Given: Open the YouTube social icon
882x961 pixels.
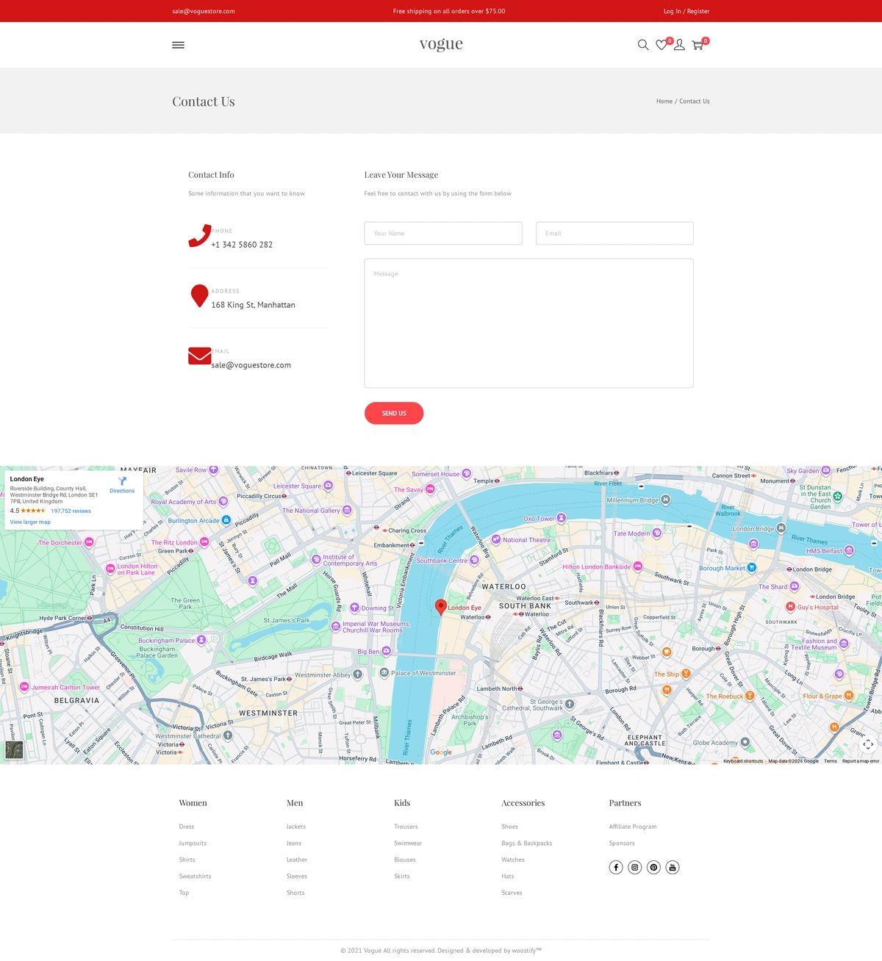Looking at the screenshot, I should (673, 868).
